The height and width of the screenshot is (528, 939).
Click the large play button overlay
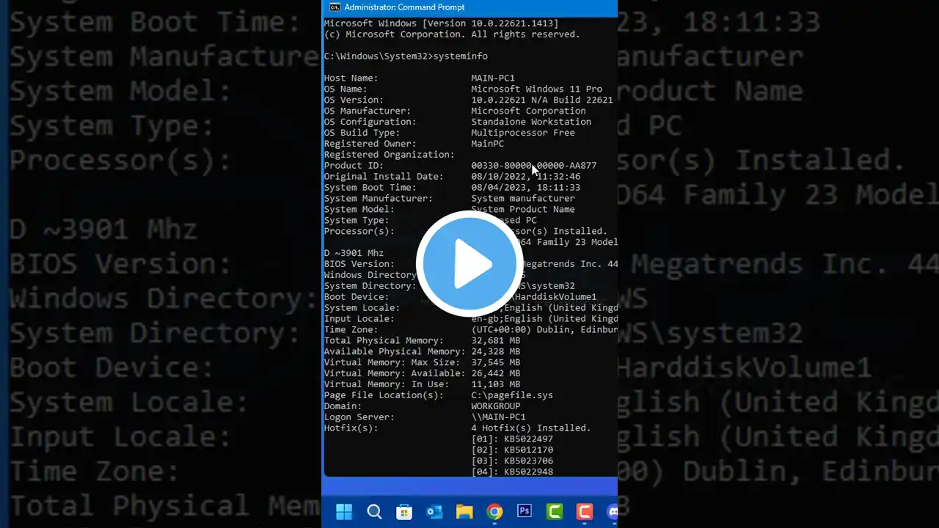click(x=469, y=264)
